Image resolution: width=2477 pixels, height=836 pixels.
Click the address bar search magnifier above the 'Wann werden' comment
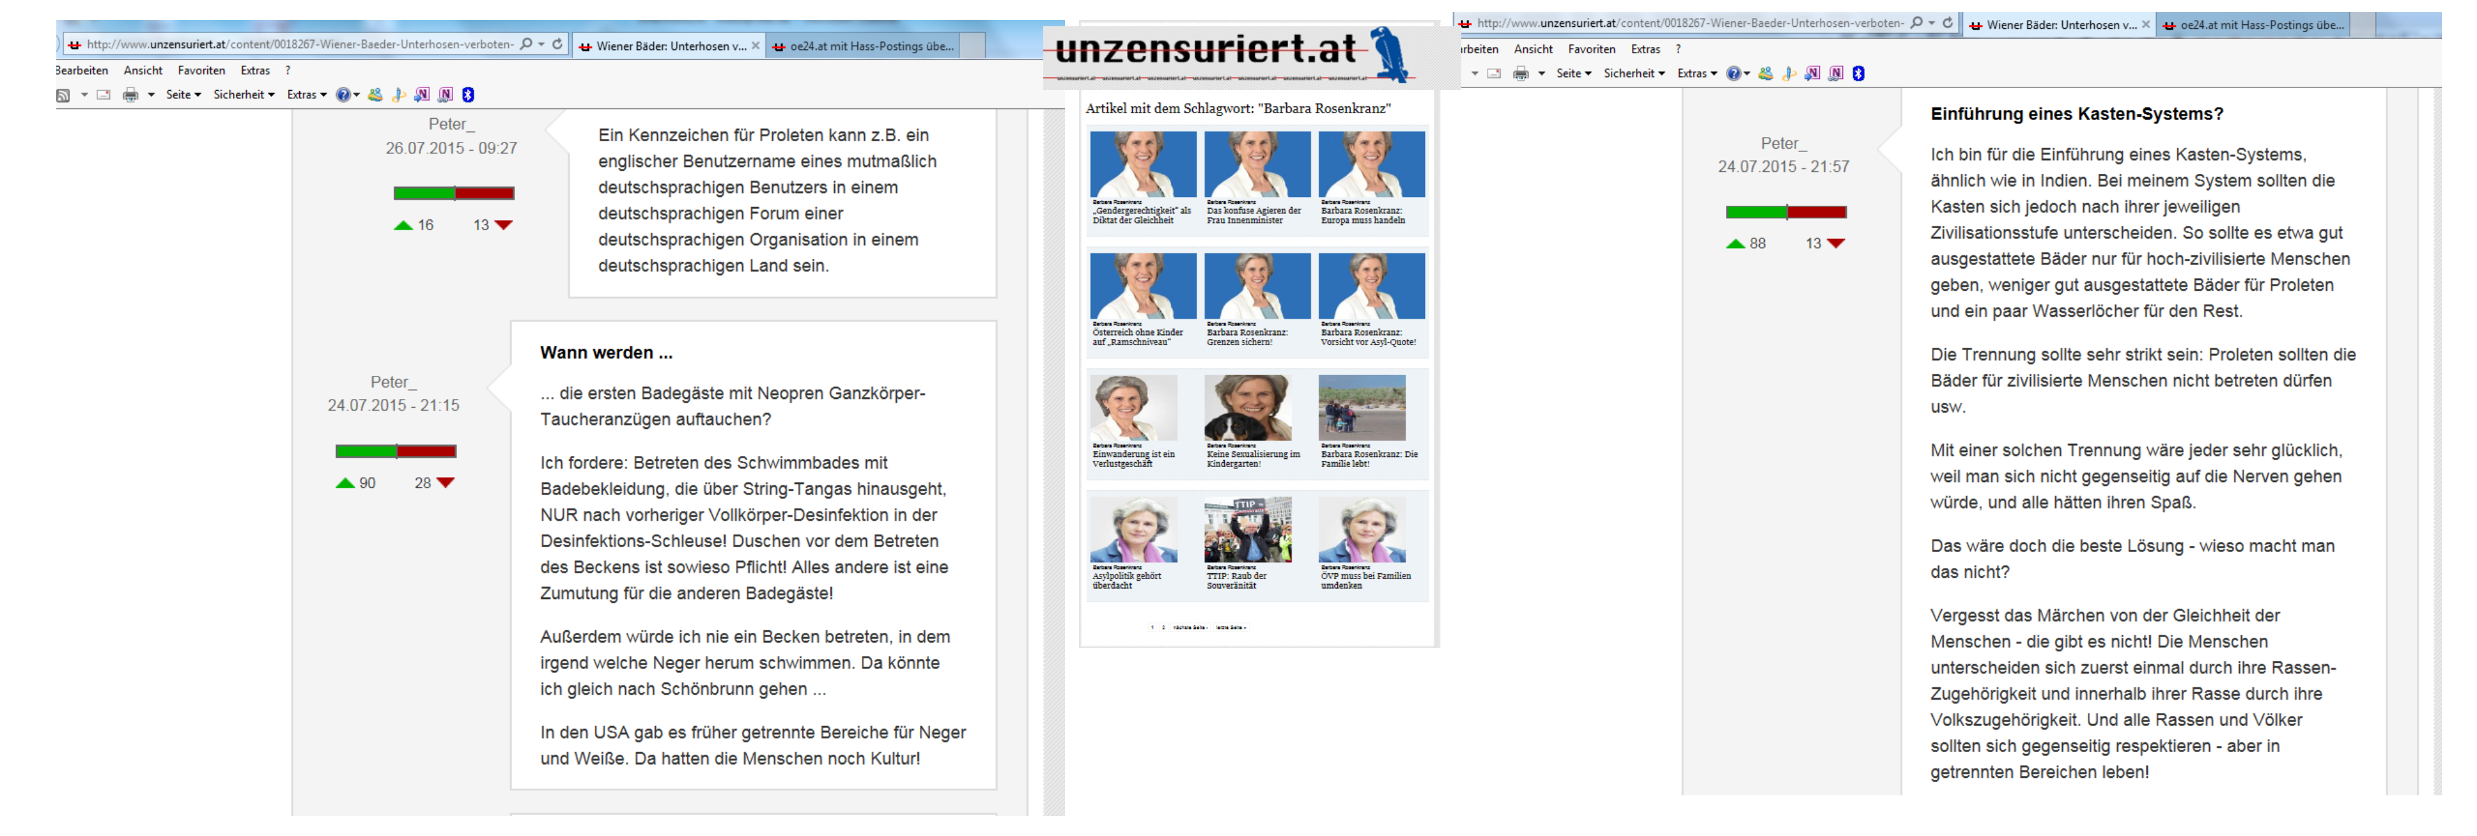(x=526, y=44)
